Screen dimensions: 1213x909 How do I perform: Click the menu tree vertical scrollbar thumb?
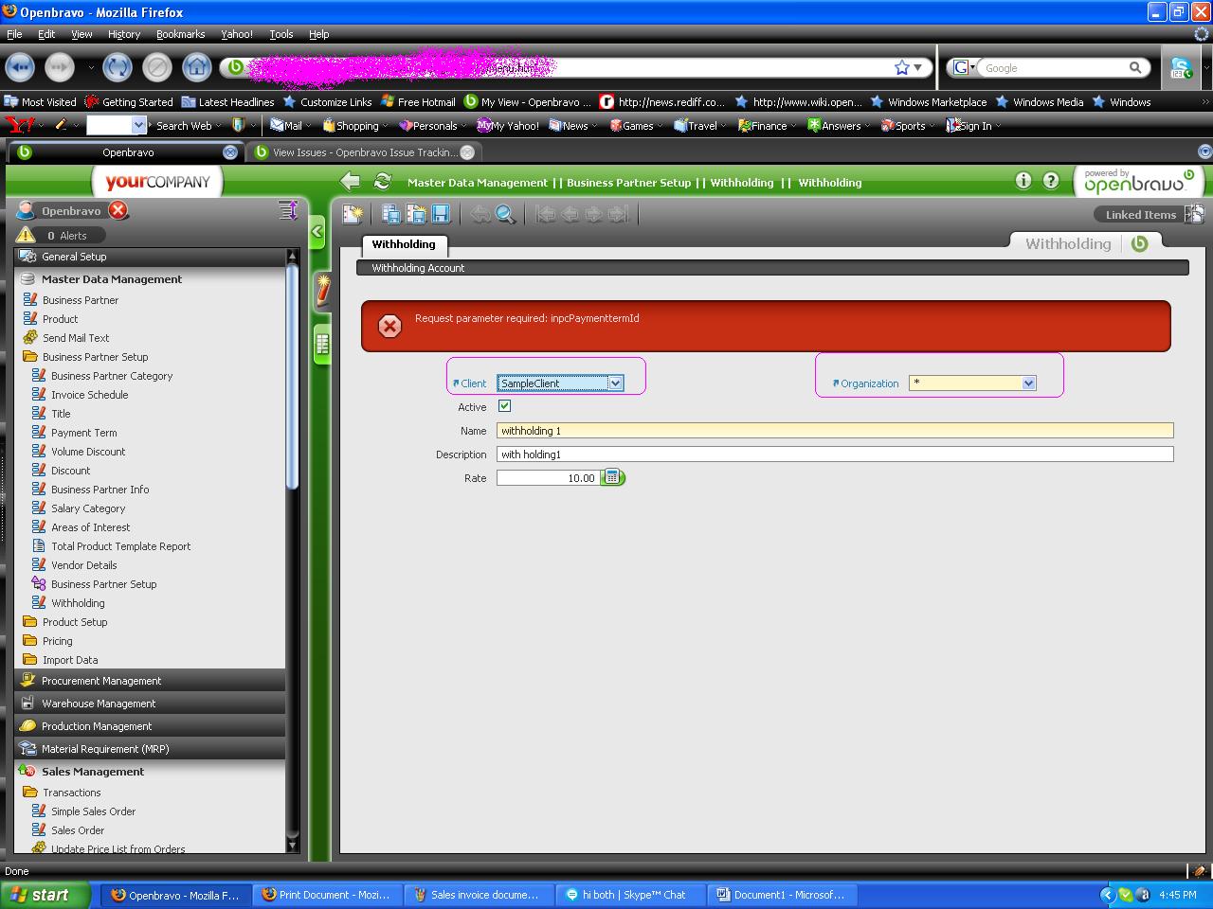coord(292,379)
